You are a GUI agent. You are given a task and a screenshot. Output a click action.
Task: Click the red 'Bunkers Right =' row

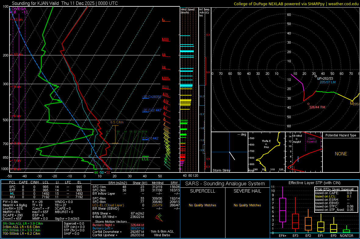(x=118, y=225)
